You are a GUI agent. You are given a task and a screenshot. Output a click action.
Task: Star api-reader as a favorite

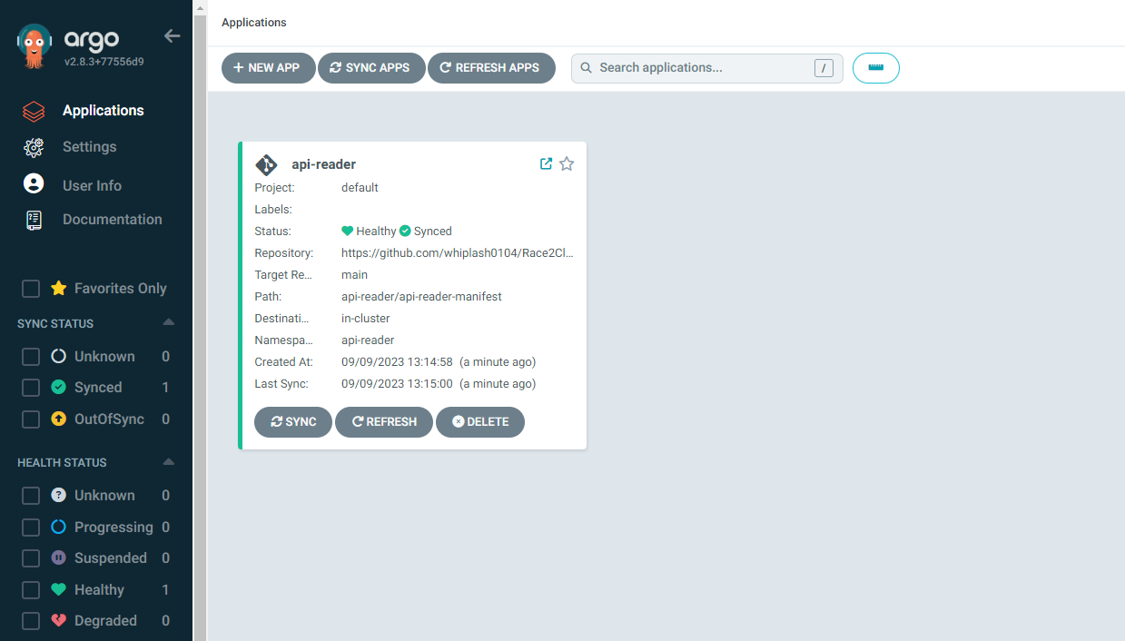(x=567, y=163)
